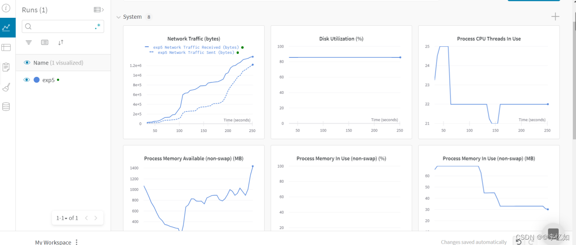Click the Changes saved automatically status text
This screenshot has width=576, height=245.
pos(474,242)
